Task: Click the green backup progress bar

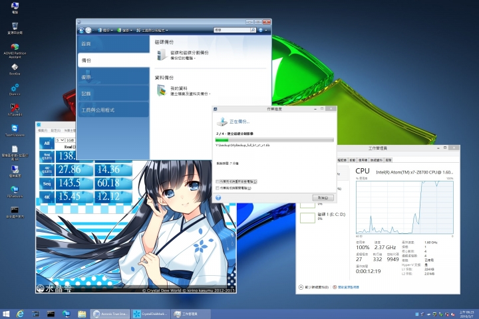Action: 274,140
